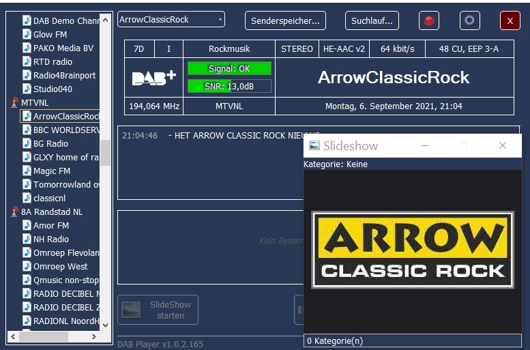The width and height of the screenshot is (530, 350).
Task: Click the red record button
Action: coord(429,20)
